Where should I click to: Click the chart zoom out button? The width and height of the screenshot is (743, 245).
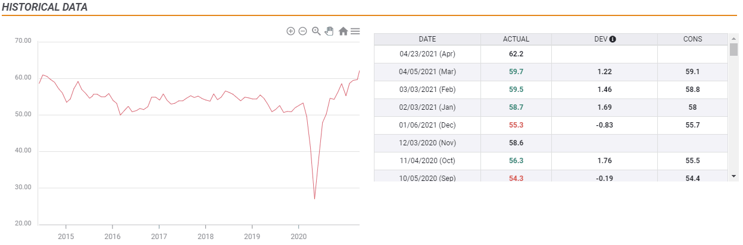(x=302, y=31)
